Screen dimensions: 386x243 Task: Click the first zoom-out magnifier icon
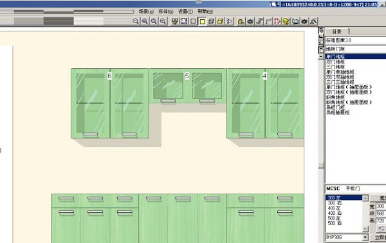pos(136,21)
